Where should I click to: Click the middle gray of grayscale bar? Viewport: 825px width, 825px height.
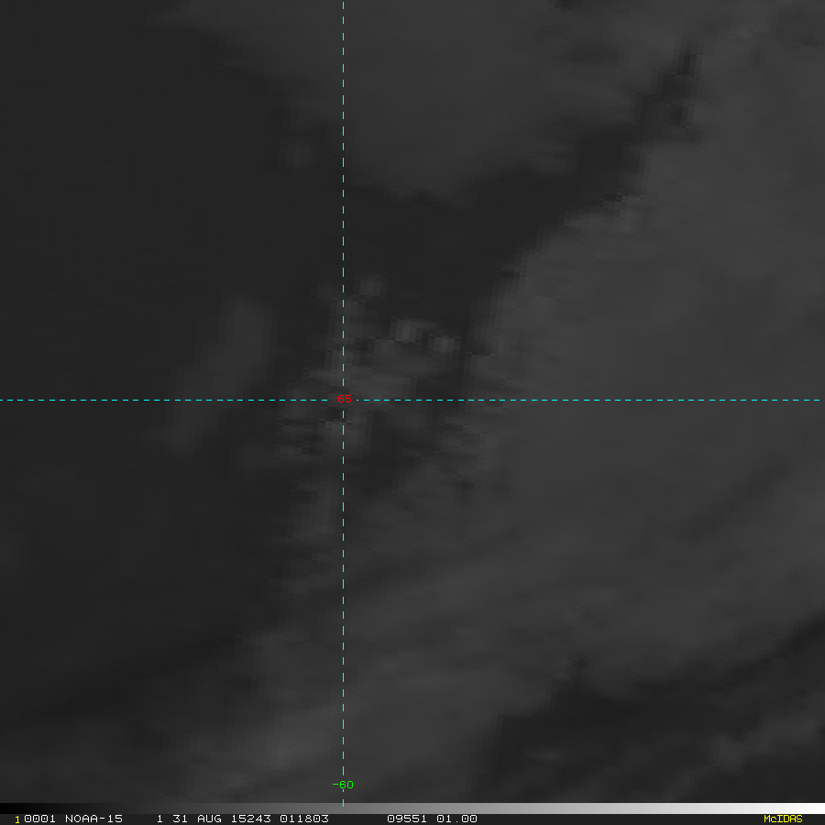[412, 808]
